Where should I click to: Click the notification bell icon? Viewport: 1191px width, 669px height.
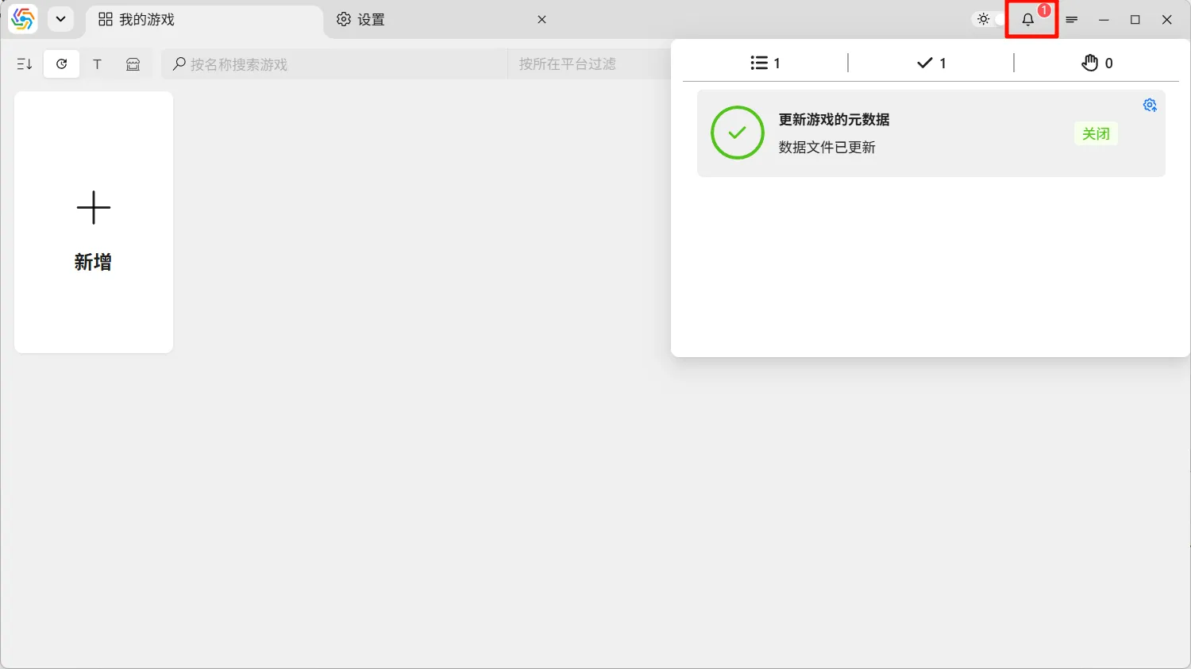coord(1028,20)
